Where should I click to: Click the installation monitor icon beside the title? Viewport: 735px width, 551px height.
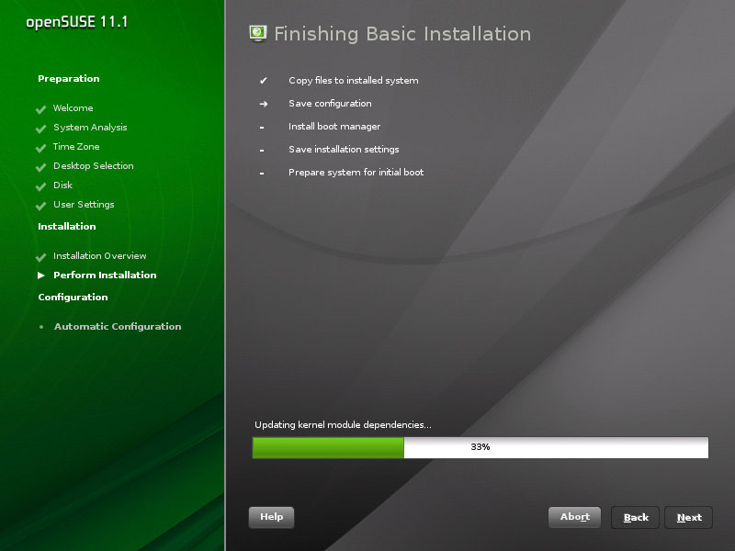[258, 33]
